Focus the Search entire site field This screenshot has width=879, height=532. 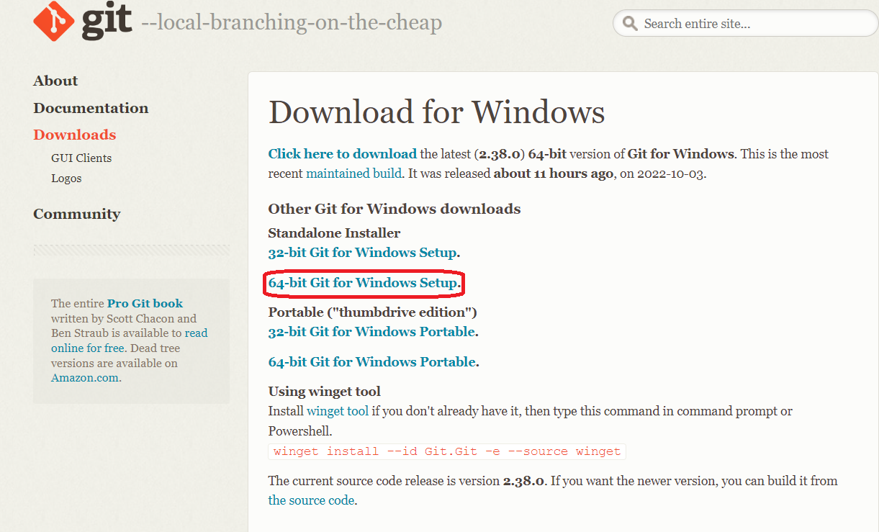coord(745,24)
